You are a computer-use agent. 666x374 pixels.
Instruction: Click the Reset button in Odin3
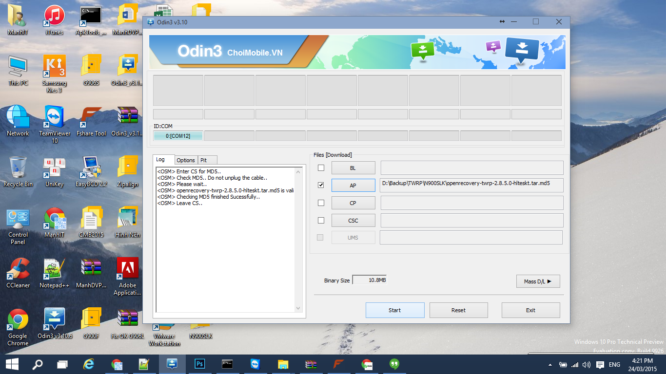click(458, 310)
